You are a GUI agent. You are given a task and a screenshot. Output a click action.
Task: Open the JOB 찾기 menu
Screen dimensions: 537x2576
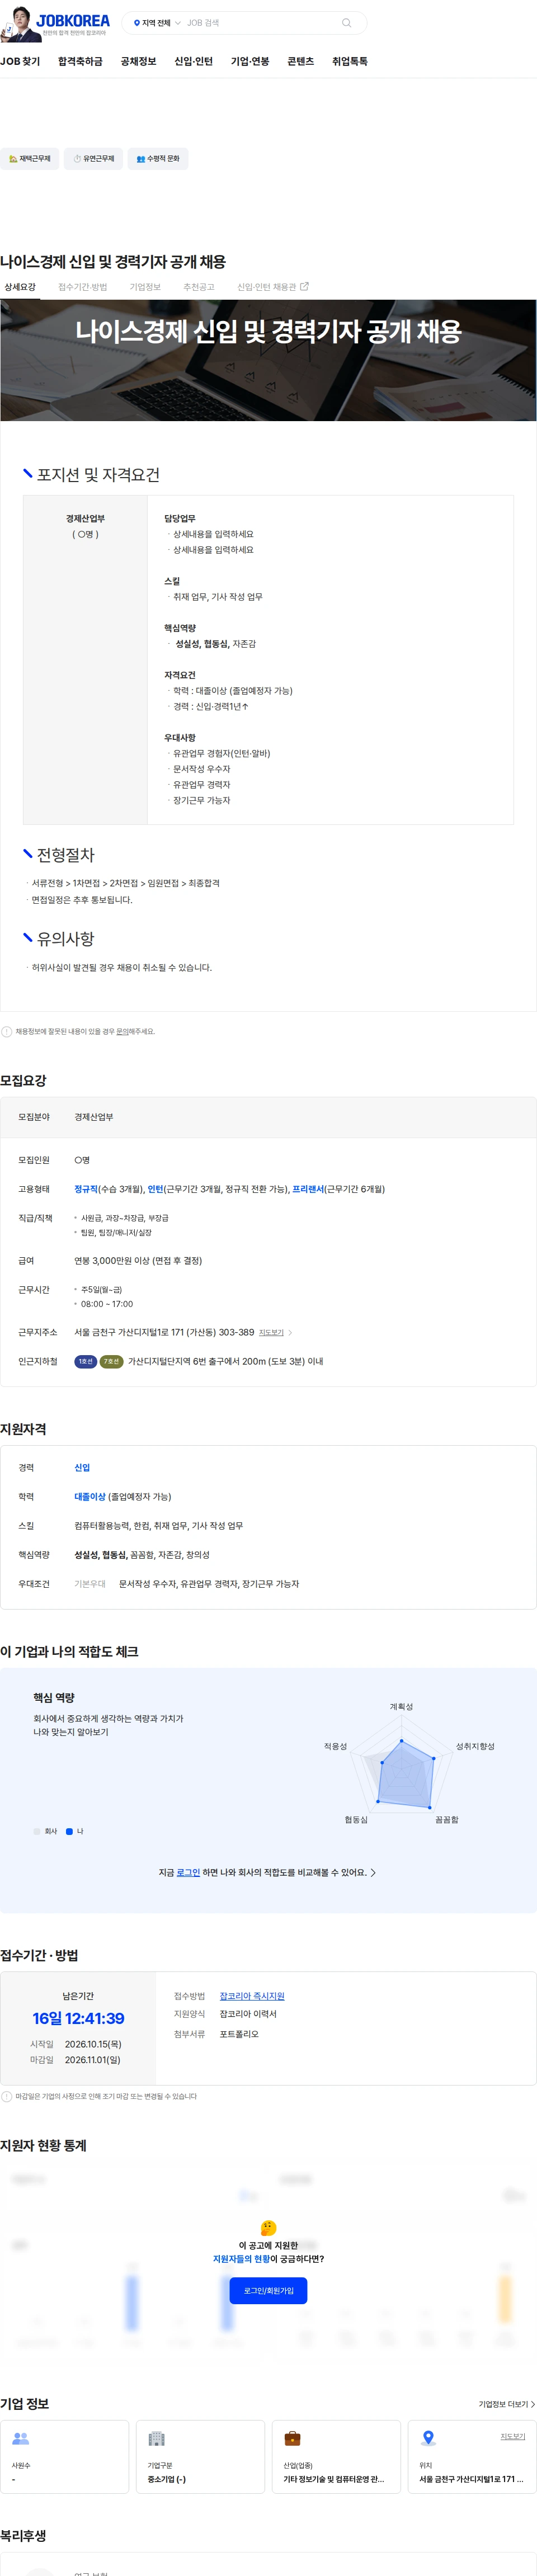pyautogui.click(x=20, y=61)
